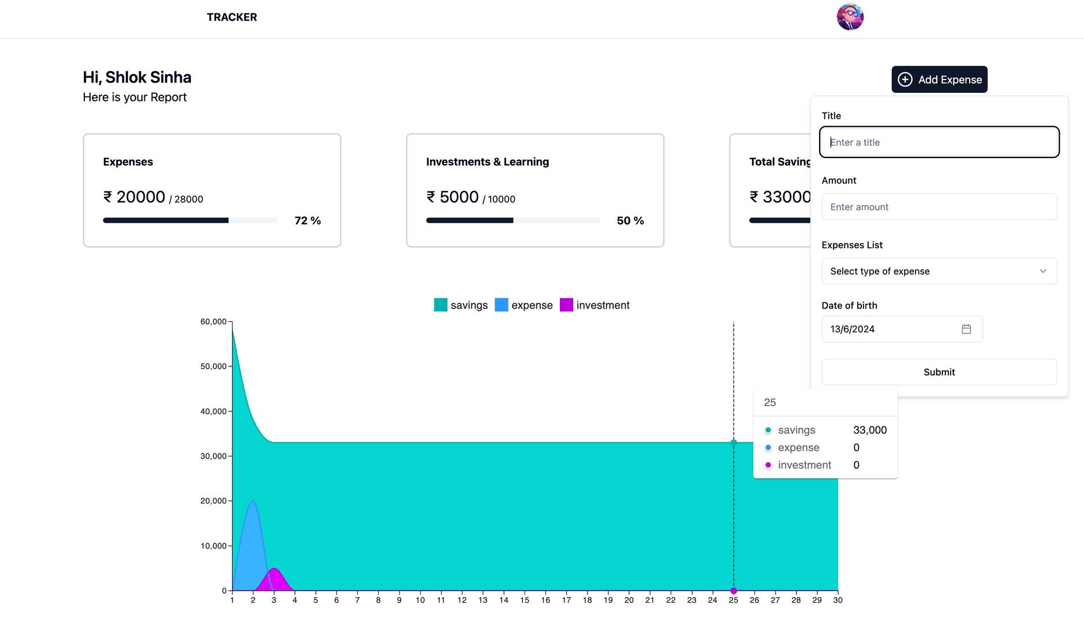Click the Add Expense button
Screen dimensions: 1084x623
[939, 80]
